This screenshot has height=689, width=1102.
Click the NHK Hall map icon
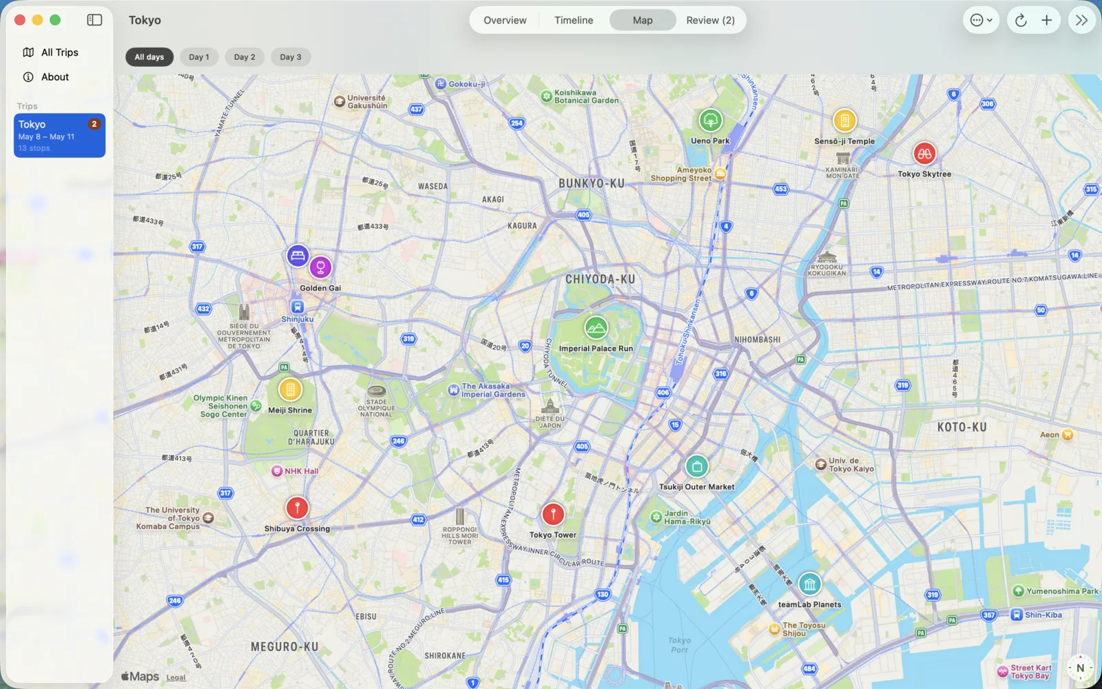pyautogui.click(x=276, y=471)
